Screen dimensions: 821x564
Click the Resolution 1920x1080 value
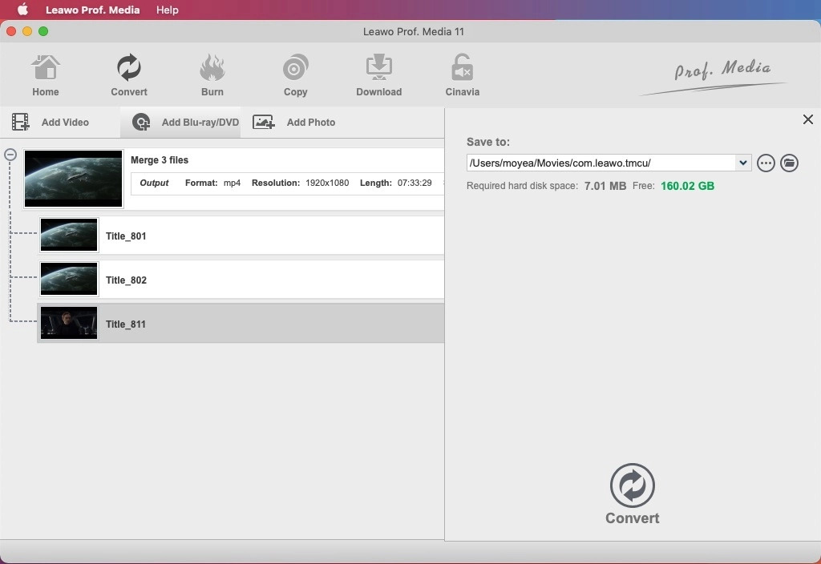click(327, 183)
